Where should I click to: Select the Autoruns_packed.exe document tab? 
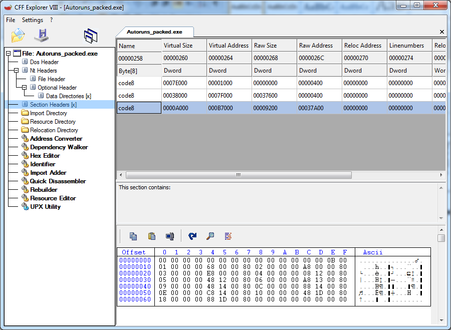[155, 32]
